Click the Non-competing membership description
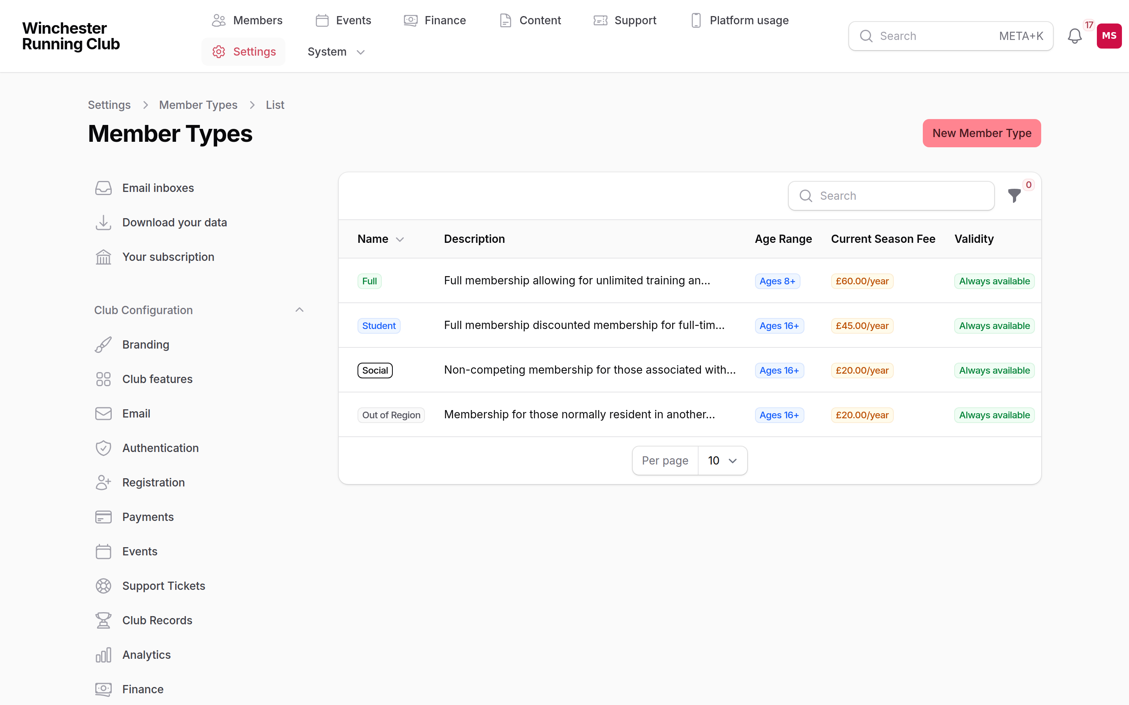Screen dimensions: 1129x705 tap(590, 370)
